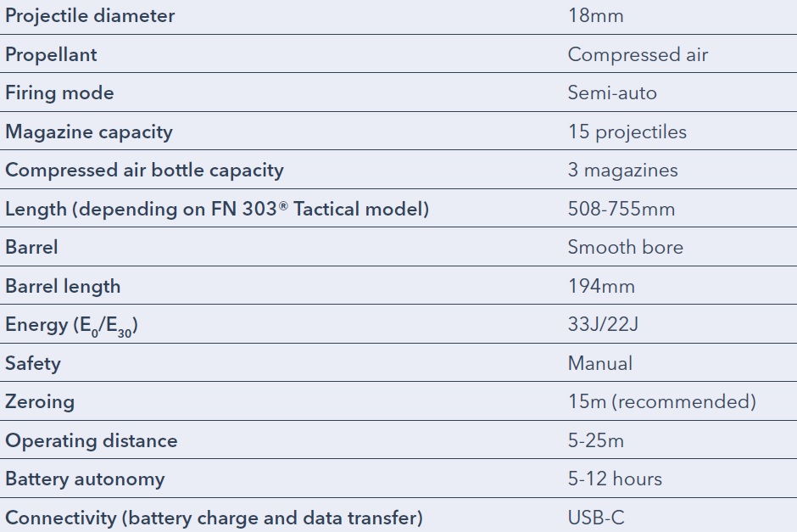
Task: Click the Magazine capacity label
Action: tap(89, 132)
